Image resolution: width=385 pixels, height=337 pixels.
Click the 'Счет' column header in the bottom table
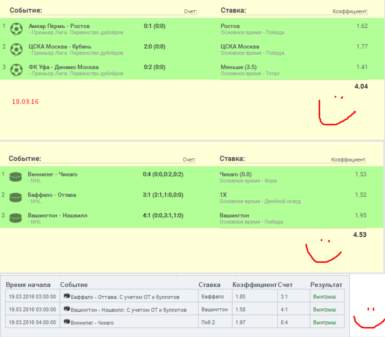click(x=285, y=285)
